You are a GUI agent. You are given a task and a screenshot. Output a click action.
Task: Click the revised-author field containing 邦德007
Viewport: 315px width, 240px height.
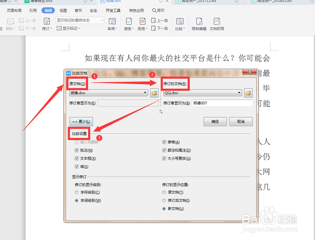(x=222, y=103)
